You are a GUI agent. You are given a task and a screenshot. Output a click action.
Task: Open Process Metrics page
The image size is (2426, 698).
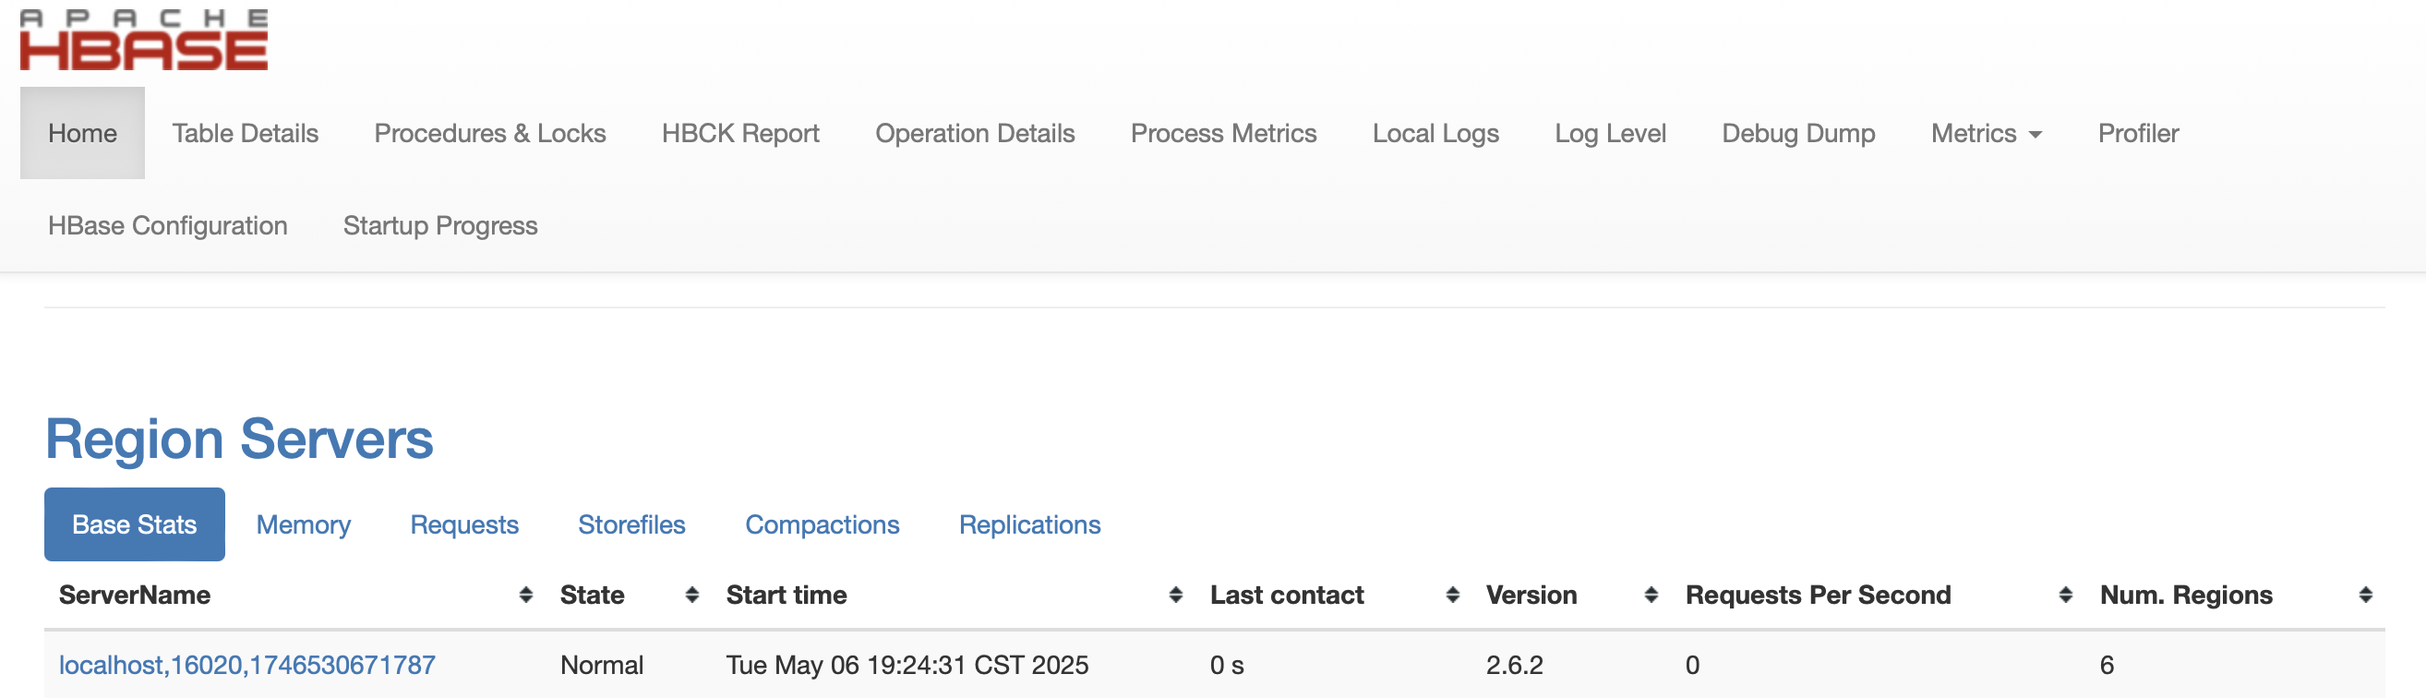pyautogui.click(x=1223, y=134)
